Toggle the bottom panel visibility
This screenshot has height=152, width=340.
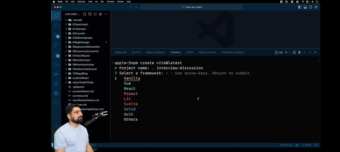click(305, 7)
